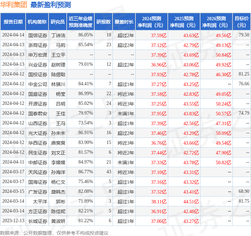This screenshot has height=236, width=251.
Task: Click target price 74.79
Action: coord(244,113)
